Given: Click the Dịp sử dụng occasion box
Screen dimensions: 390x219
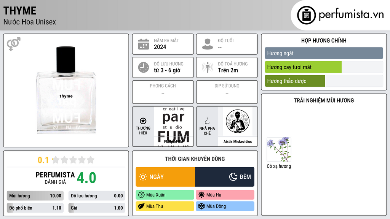Looking at the screenshot, I should (x=227, y=92).
